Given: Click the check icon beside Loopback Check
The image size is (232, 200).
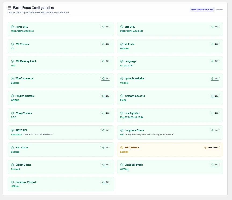Looking at the screenshot, I should coord(122,130).
